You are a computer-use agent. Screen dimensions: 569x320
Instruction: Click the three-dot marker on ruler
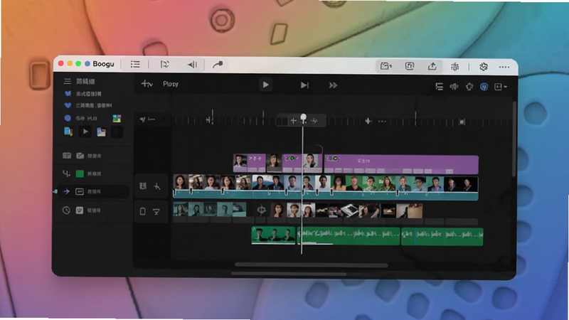coord(382,121)
